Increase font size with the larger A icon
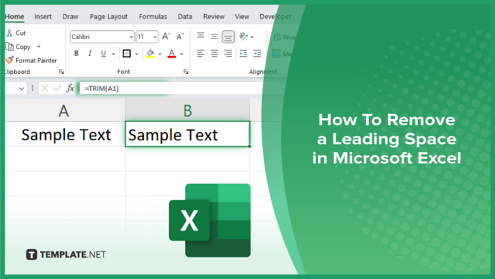 tap(166, 37)
